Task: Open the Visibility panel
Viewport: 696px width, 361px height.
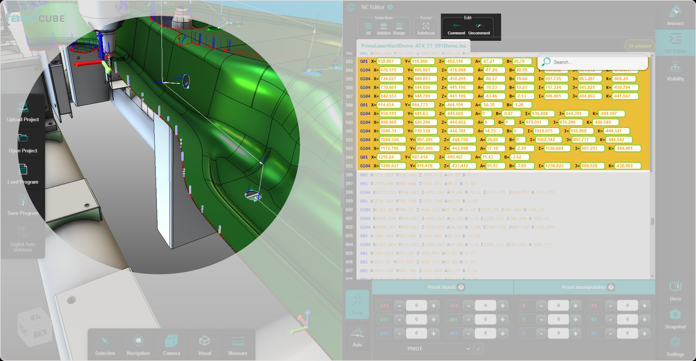Action: [675, 71]
